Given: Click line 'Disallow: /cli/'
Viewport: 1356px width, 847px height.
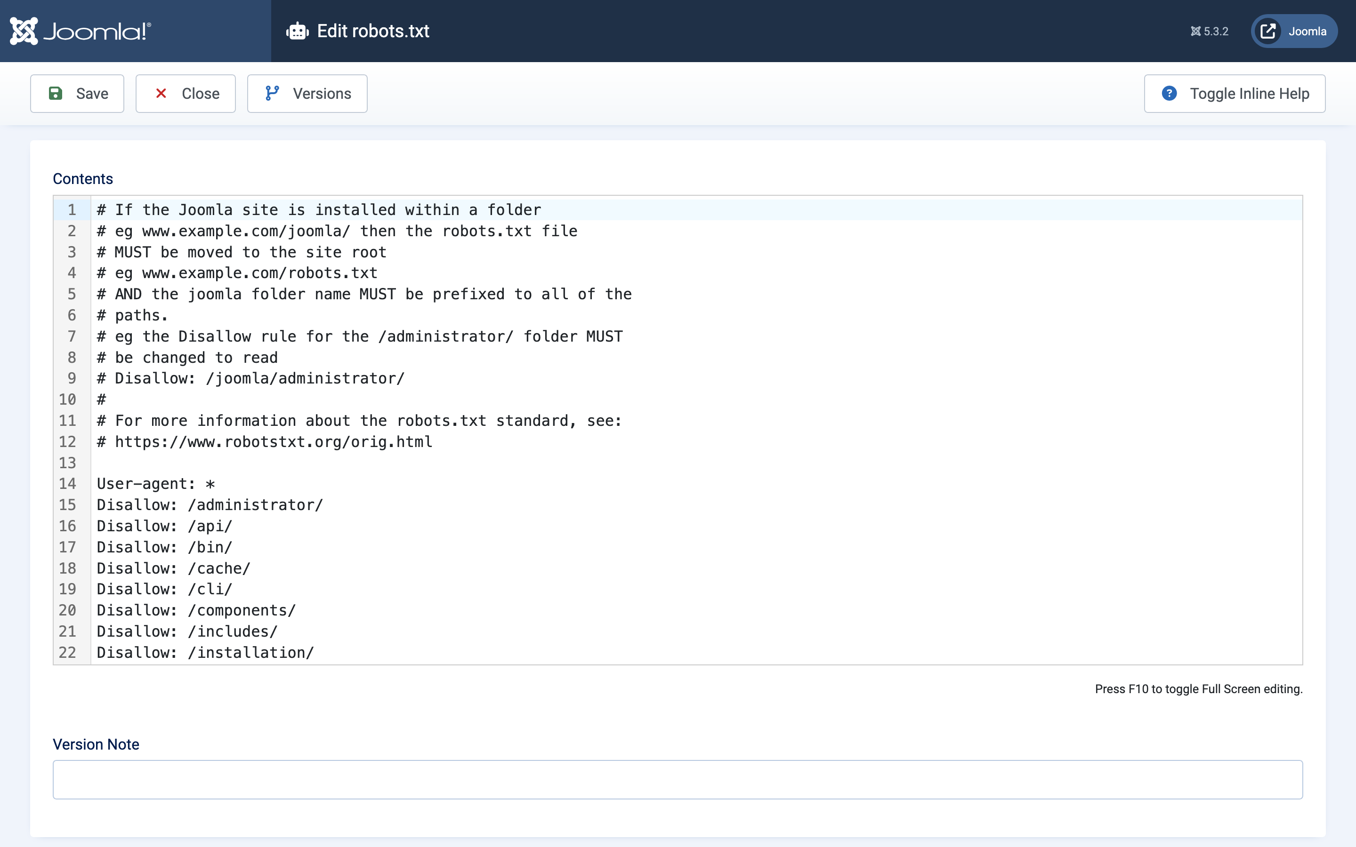Looking at the screenshot, I should tap(165, 589).
